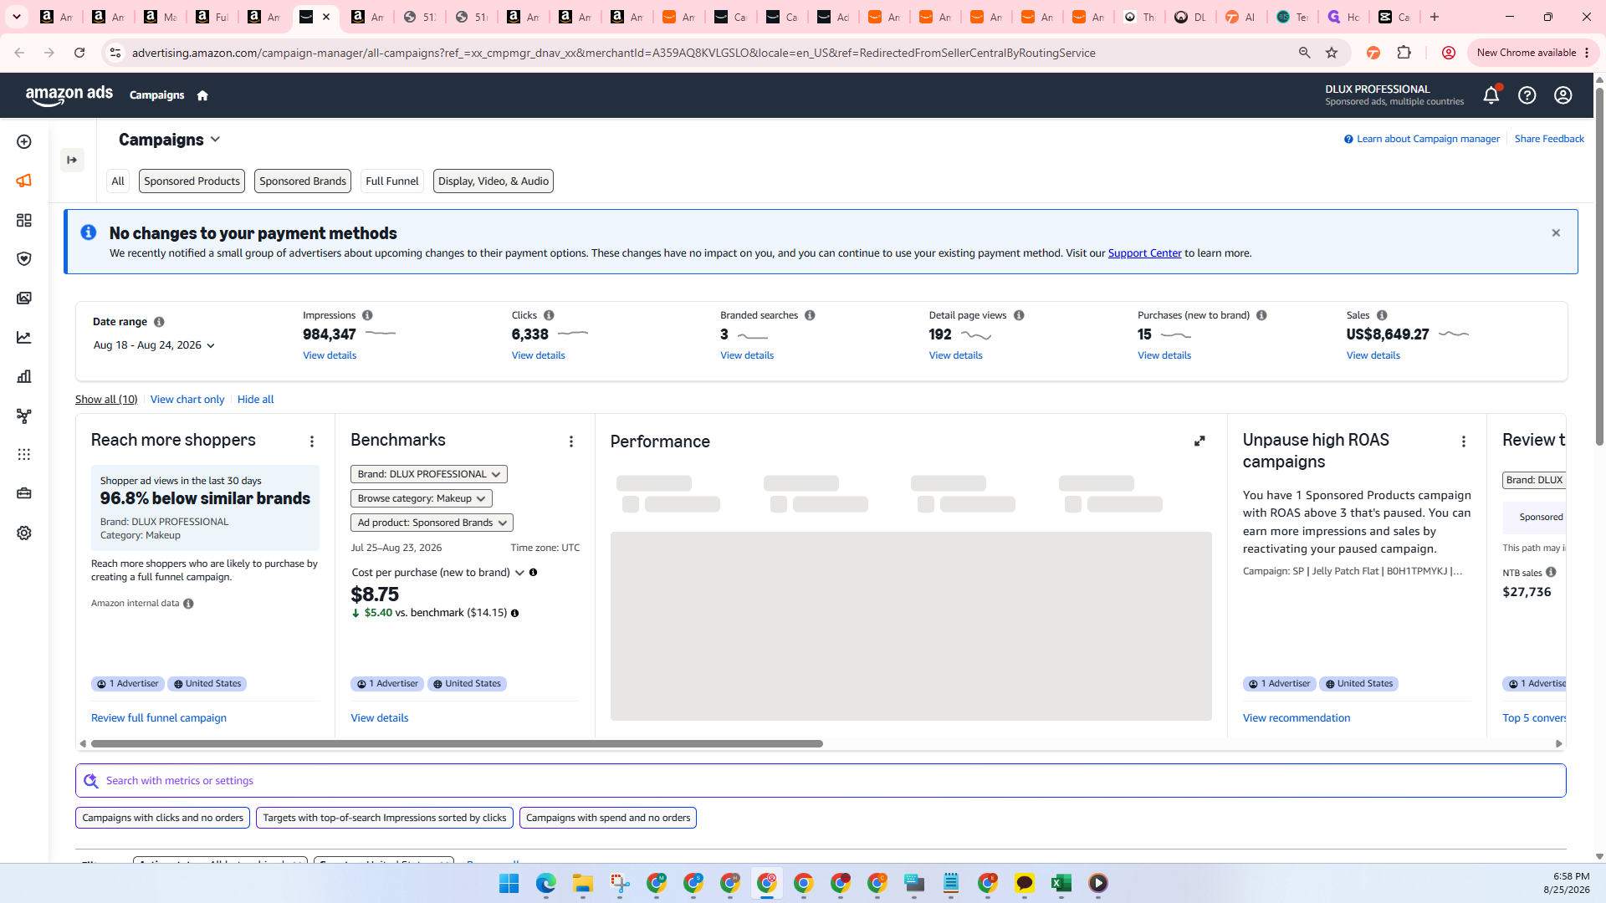
Task: Show info for Branded searches metric
Action: (810, 315)
